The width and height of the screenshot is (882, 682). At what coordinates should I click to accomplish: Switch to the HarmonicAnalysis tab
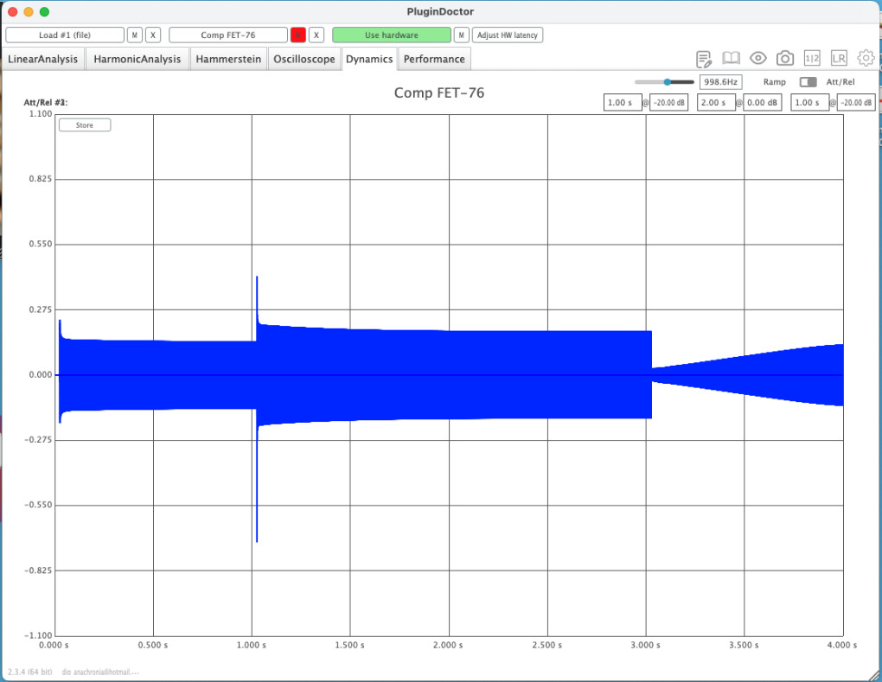(x=137, y=59)
